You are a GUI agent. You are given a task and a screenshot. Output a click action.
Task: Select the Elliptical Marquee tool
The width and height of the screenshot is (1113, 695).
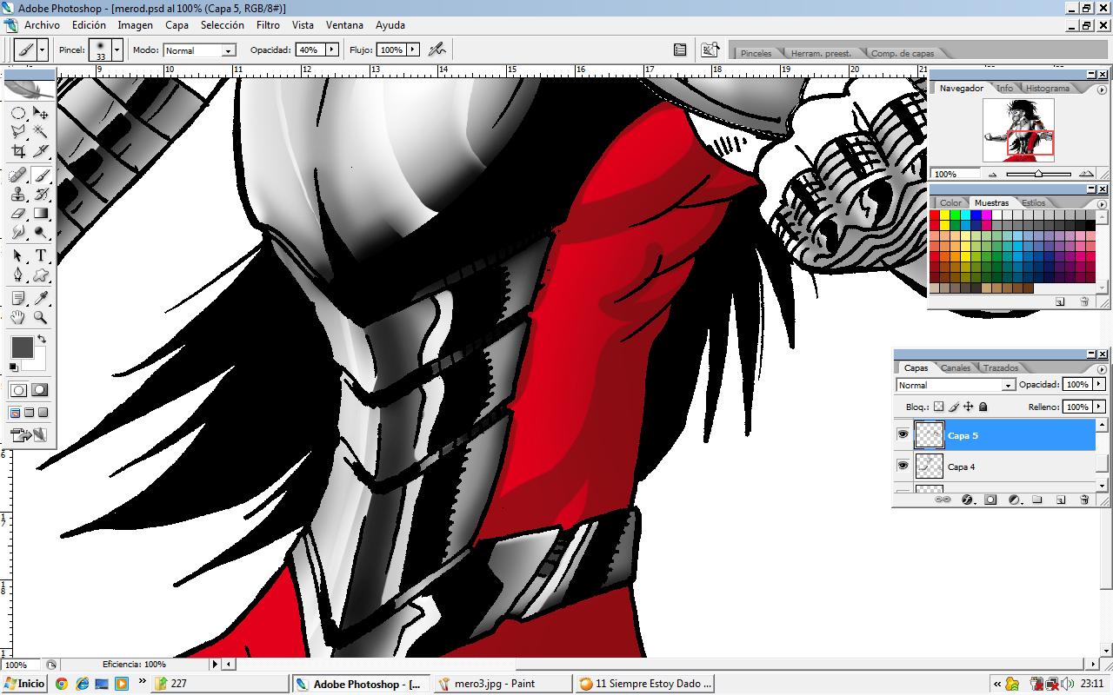[18, 113]
